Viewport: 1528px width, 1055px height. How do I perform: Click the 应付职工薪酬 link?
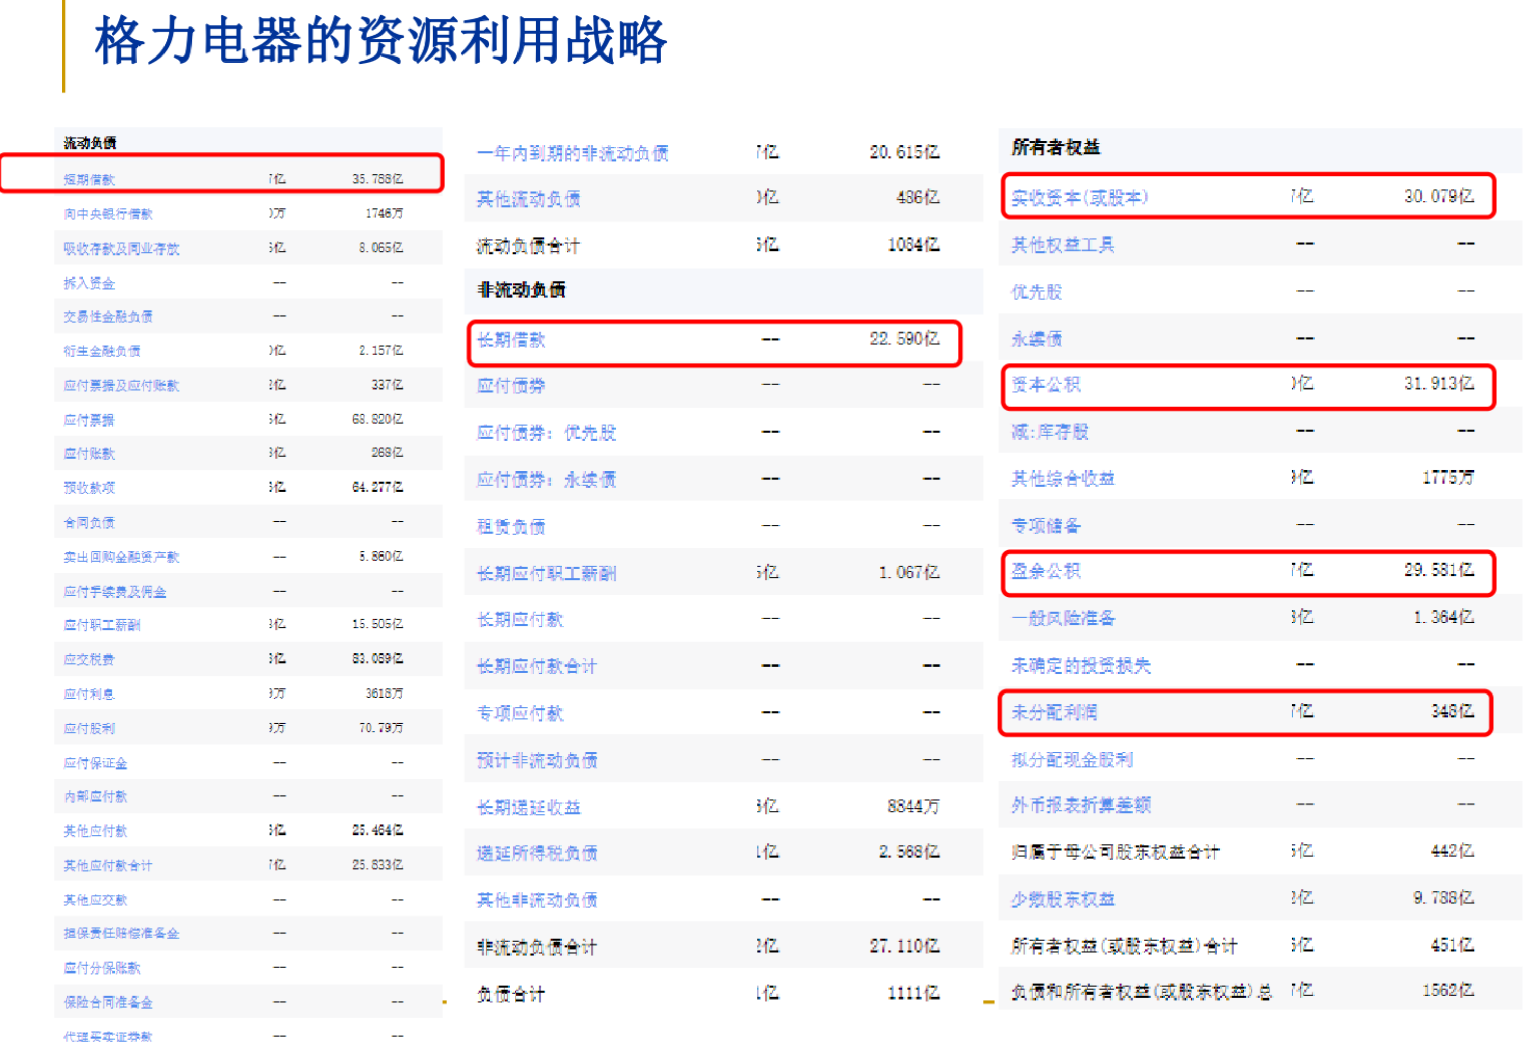coord(102,625)
